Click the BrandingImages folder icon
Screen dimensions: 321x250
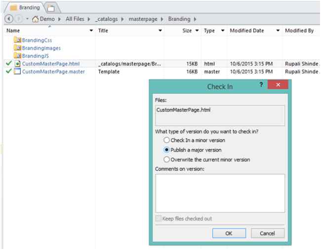tap(17, 47)
